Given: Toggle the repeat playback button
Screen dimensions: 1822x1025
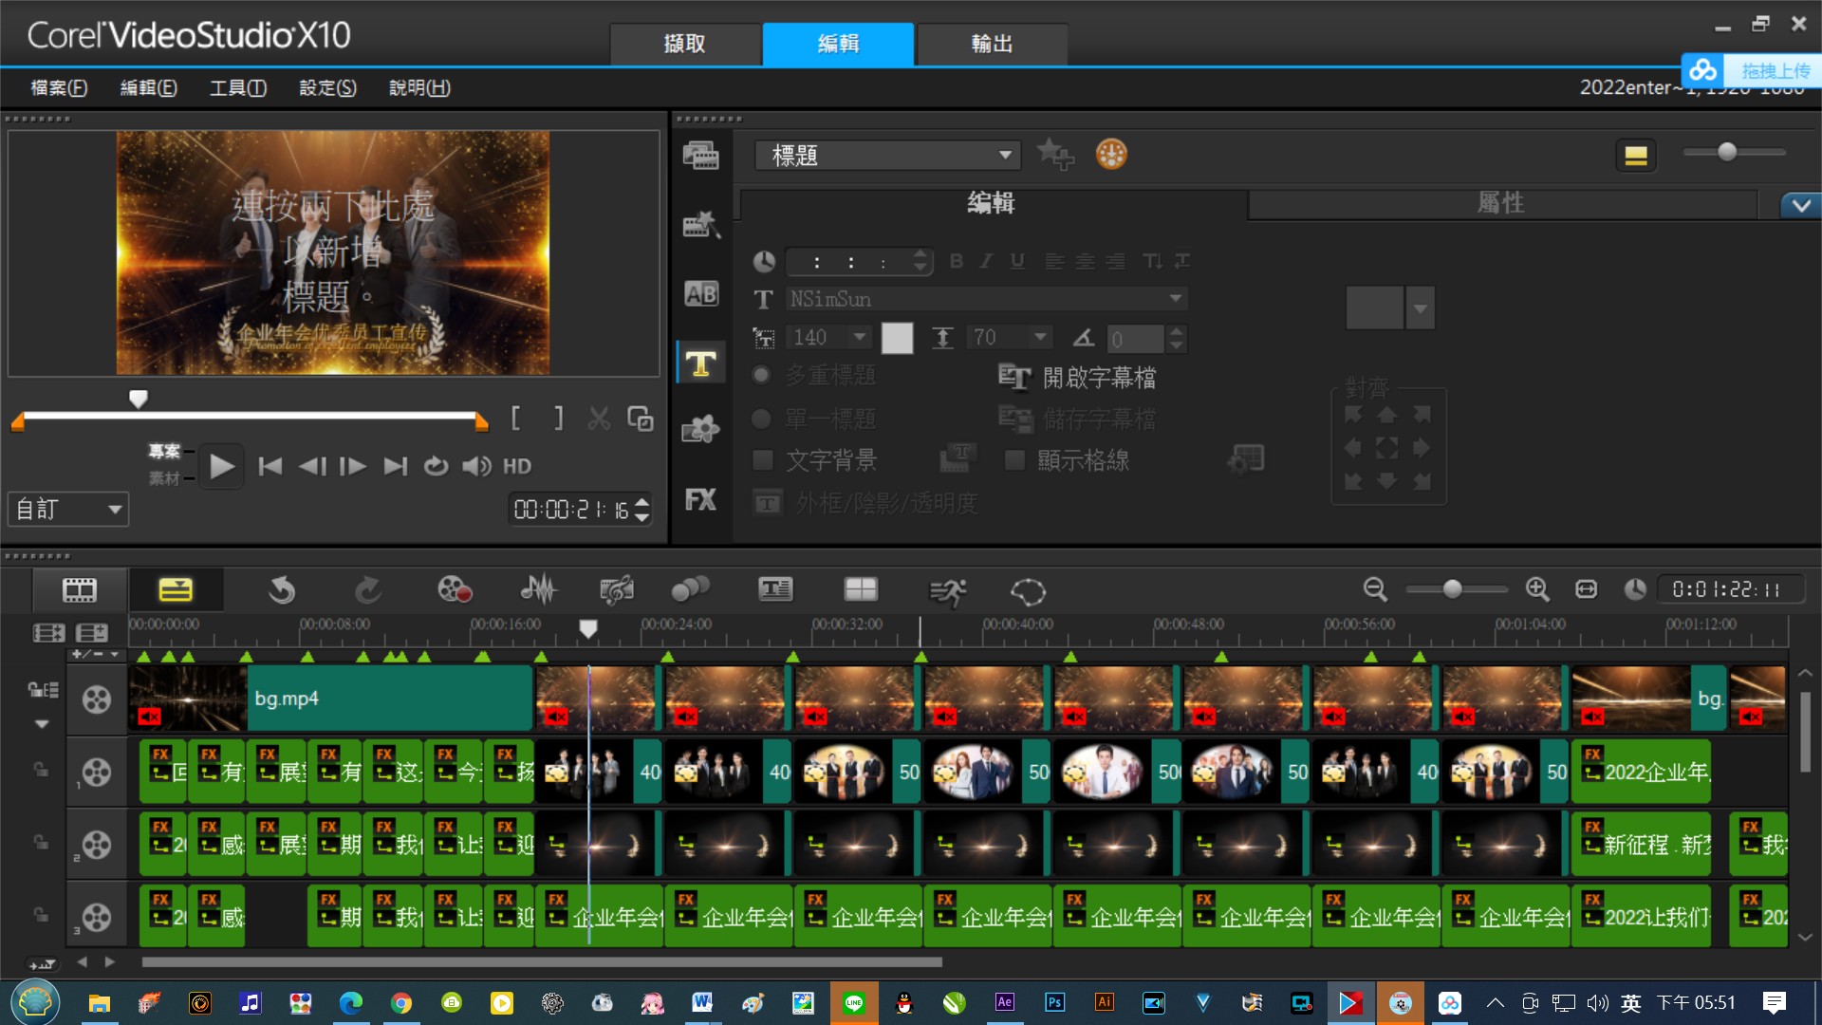Looking at the screenshot, I should click(x=436, y=466).
